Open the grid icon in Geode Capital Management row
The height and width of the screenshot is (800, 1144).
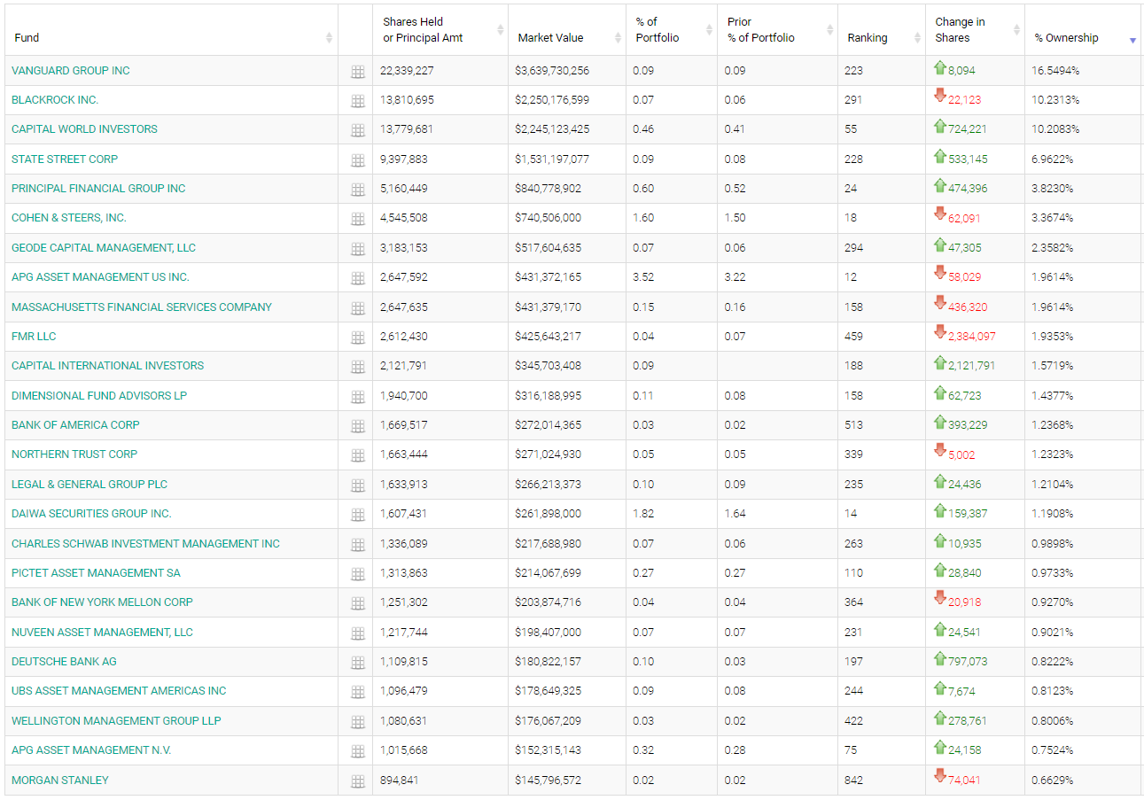click(358, 249)
